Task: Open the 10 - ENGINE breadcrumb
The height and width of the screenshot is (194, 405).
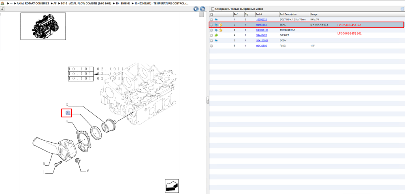Action: tap(123, 4)
